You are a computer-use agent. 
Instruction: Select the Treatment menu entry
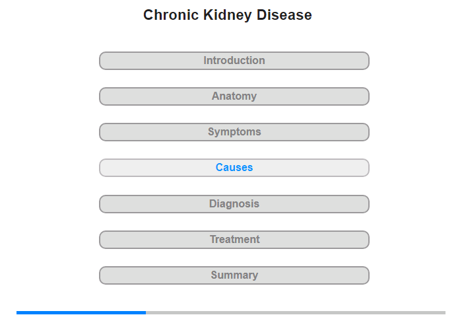(x=235, y=240)
